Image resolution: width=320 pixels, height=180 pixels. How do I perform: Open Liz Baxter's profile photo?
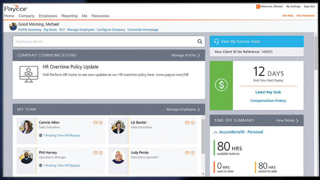(x=118, y=127)
